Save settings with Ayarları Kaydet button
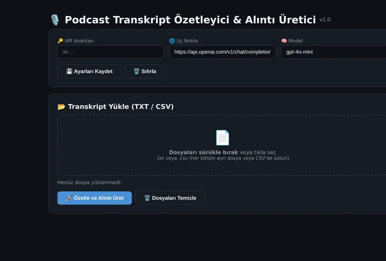386x261 pixels. pos(89,71)
